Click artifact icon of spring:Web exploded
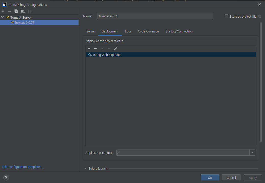 (90, 55)
